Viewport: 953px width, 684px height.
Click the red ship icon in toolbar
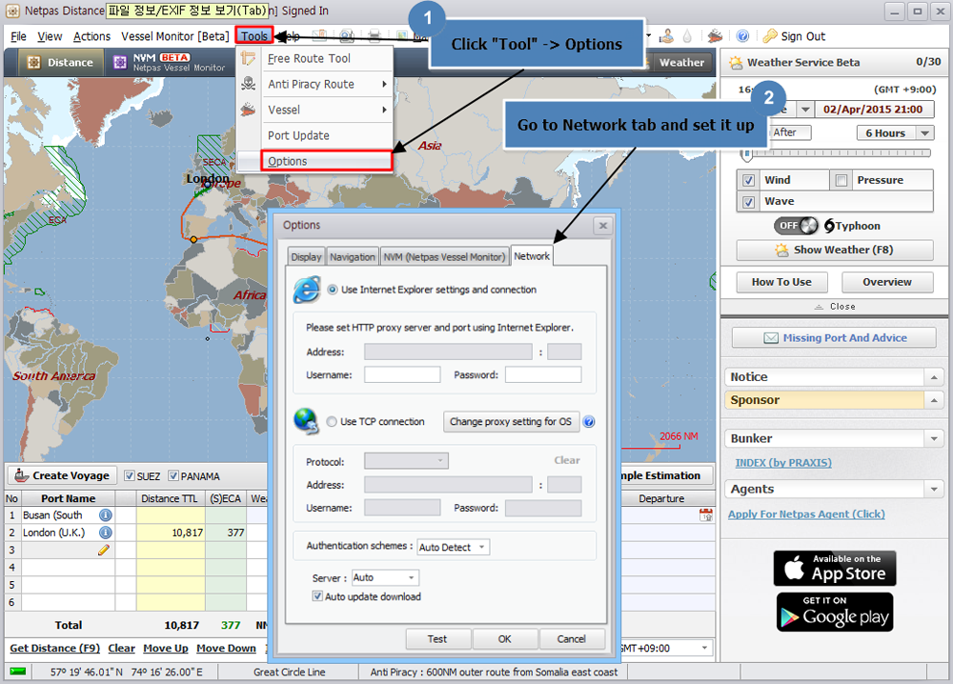pos(715,36)
